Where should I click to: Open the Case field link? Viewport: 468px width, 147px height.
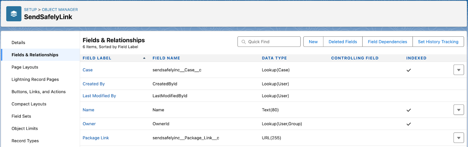pos(88,70)
